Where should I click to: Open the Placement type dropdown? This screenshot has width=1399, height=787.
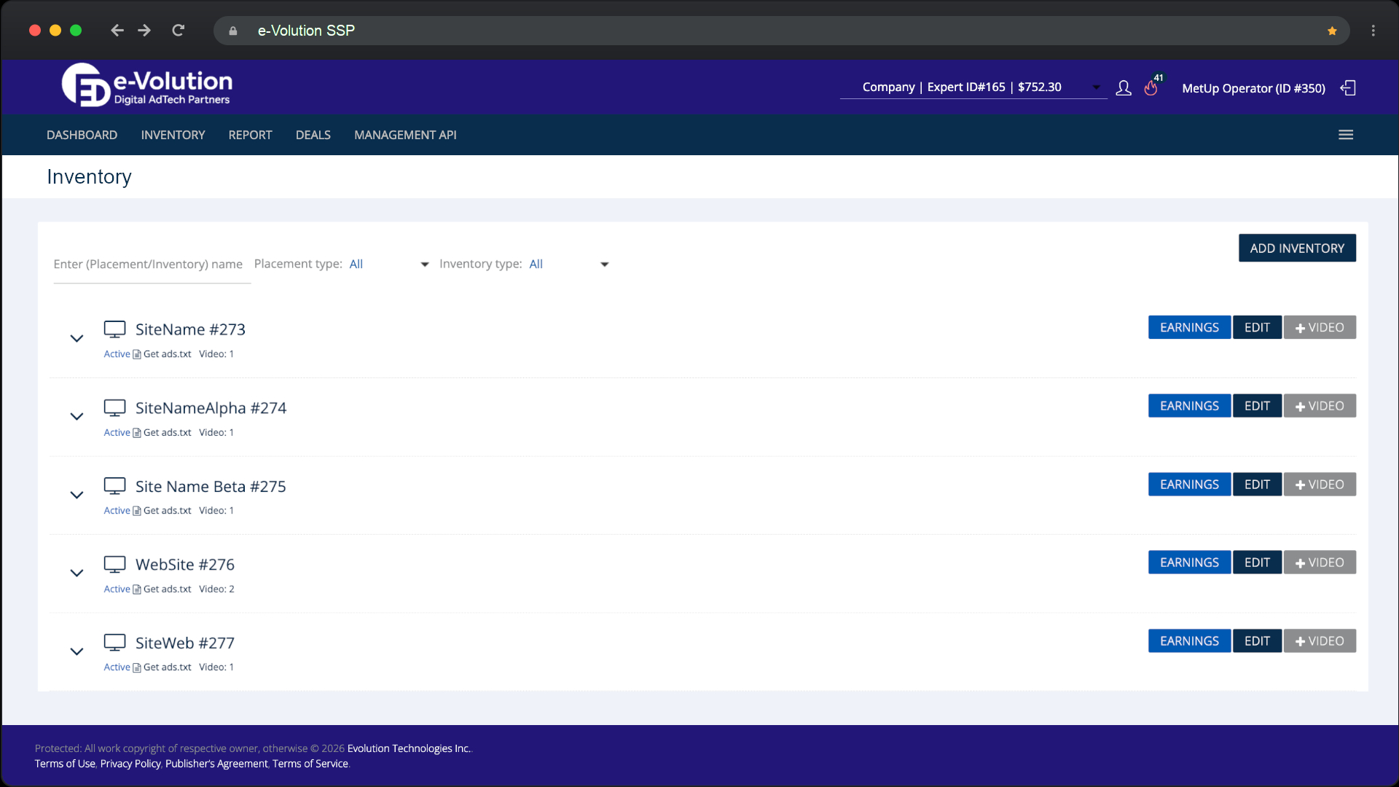click(390, 265)
